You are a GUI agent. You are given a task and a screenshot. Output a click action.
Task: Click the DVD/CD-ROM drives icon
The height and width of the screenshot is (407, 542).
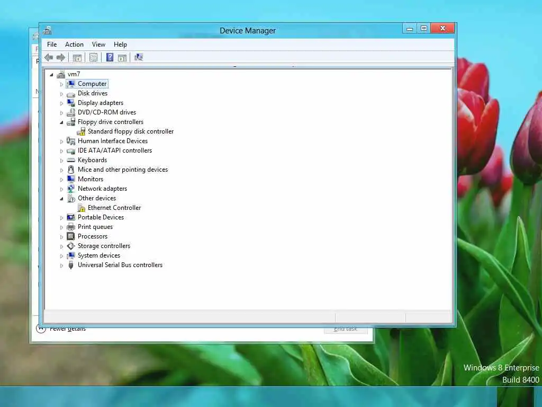pos(71,112)
